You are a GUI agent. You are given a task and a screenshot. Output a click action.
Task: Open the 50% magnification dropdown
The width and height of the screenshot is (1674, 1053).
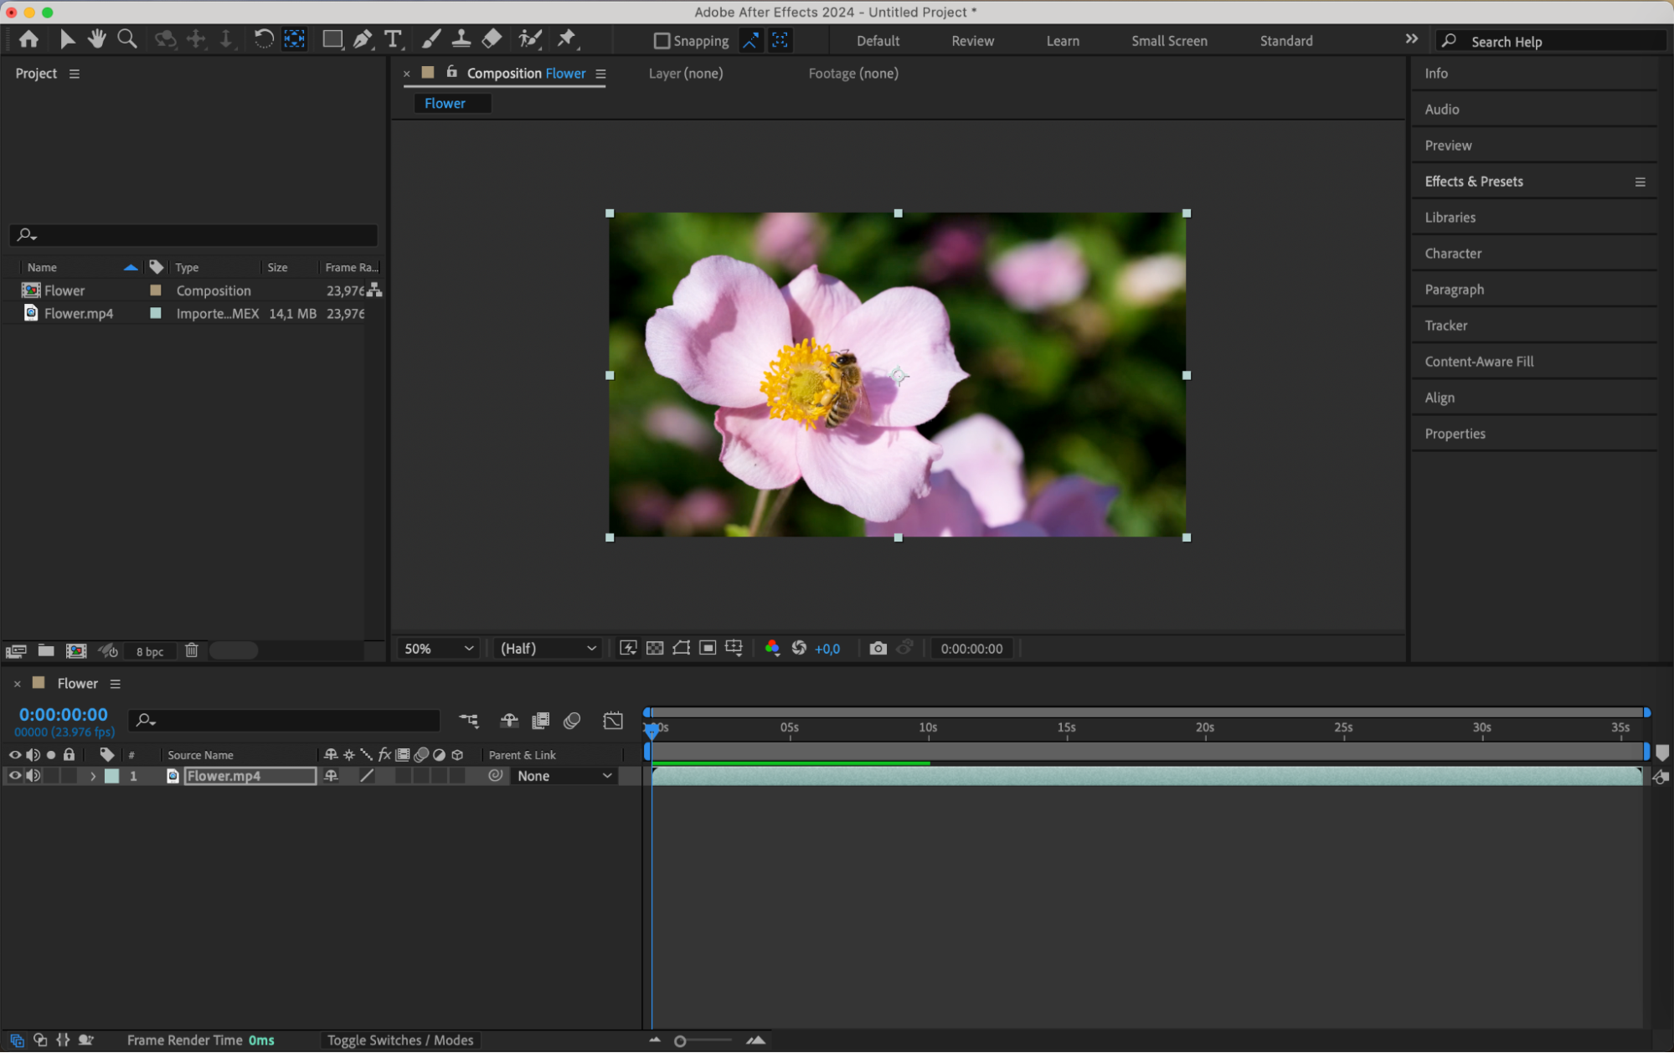pyautogui.click(x=439, y=649)
